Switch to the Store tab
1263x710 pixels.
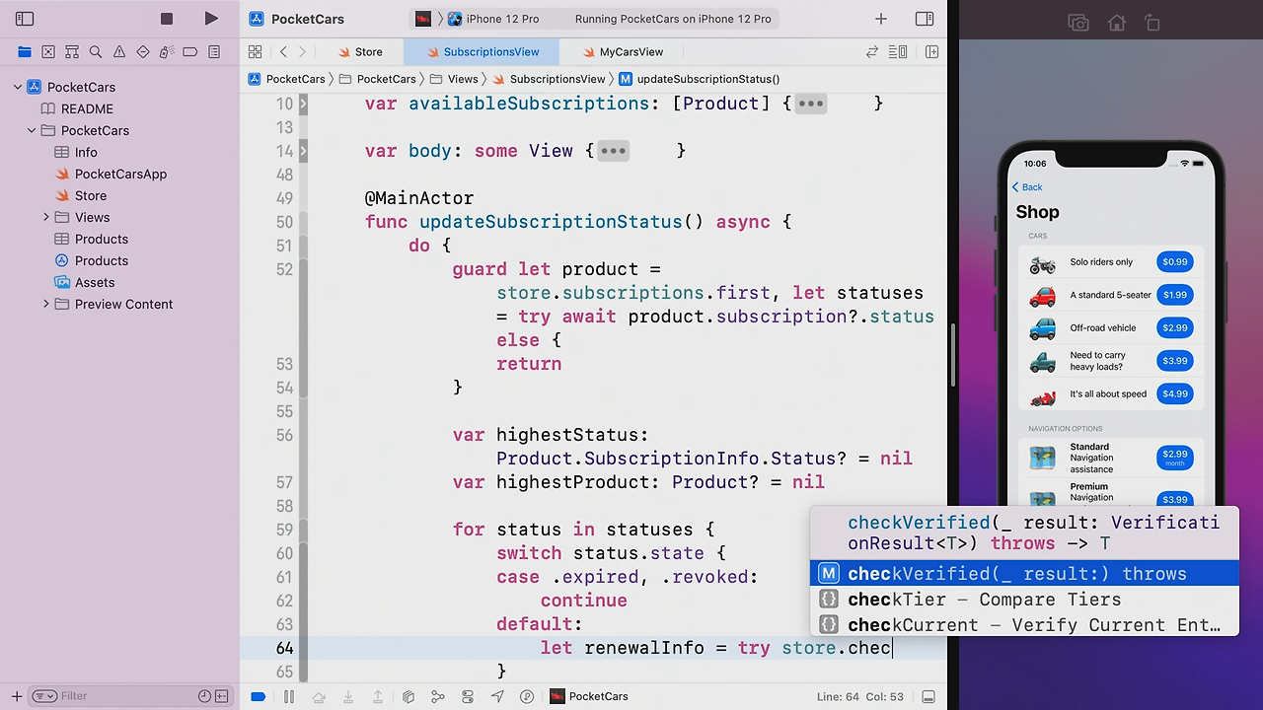tap(360, 51)
